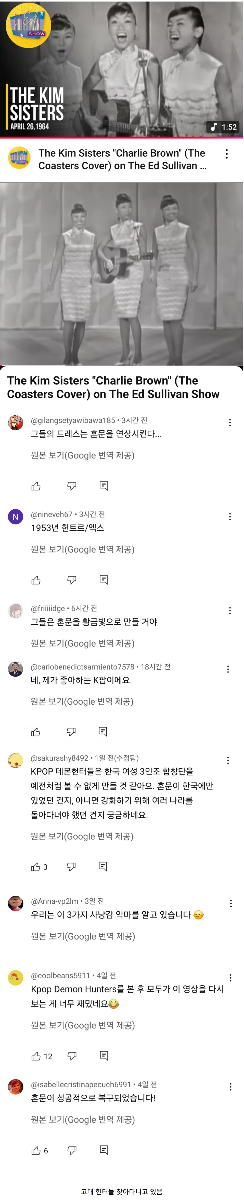Dislike the comment by @nineveh67

pos(72,580)
